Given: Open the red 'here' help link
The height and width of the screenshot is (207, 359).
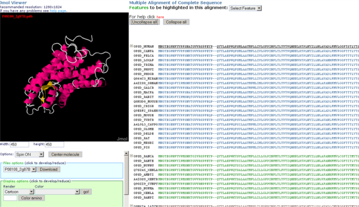Looking at the screenshot, I should point(160,17).
